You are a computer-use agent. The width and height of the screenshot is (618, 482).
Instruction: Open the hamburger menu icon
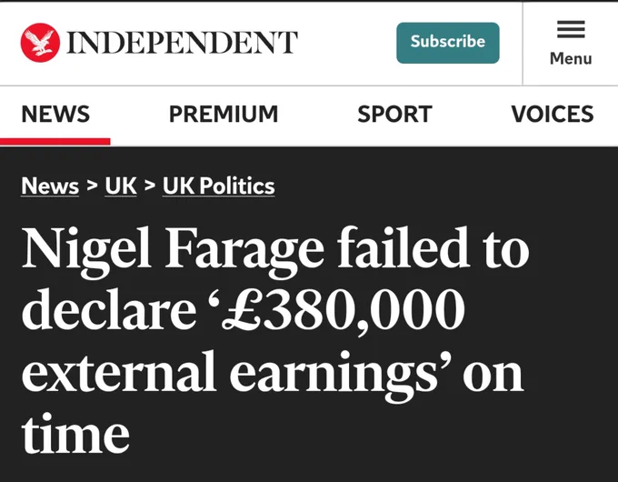[571, 29]
